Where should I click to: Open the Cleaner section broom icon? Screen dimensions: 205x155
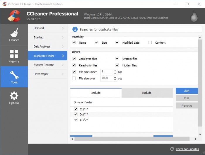14,32
